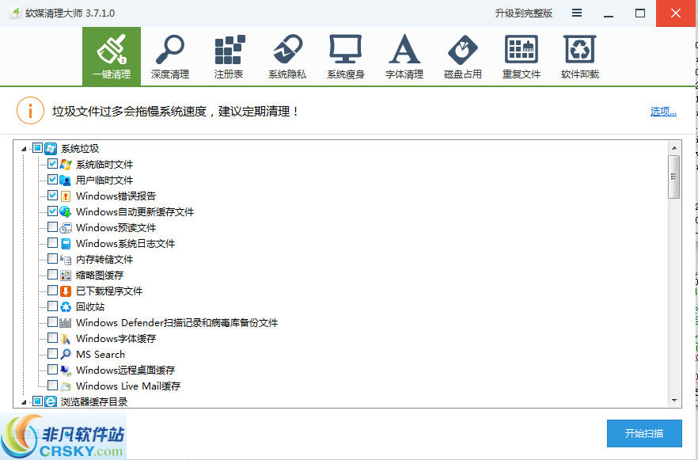698x460 pixels.
Task: Open the 重复文件 duplicate file finder
Action: (522, 55)
